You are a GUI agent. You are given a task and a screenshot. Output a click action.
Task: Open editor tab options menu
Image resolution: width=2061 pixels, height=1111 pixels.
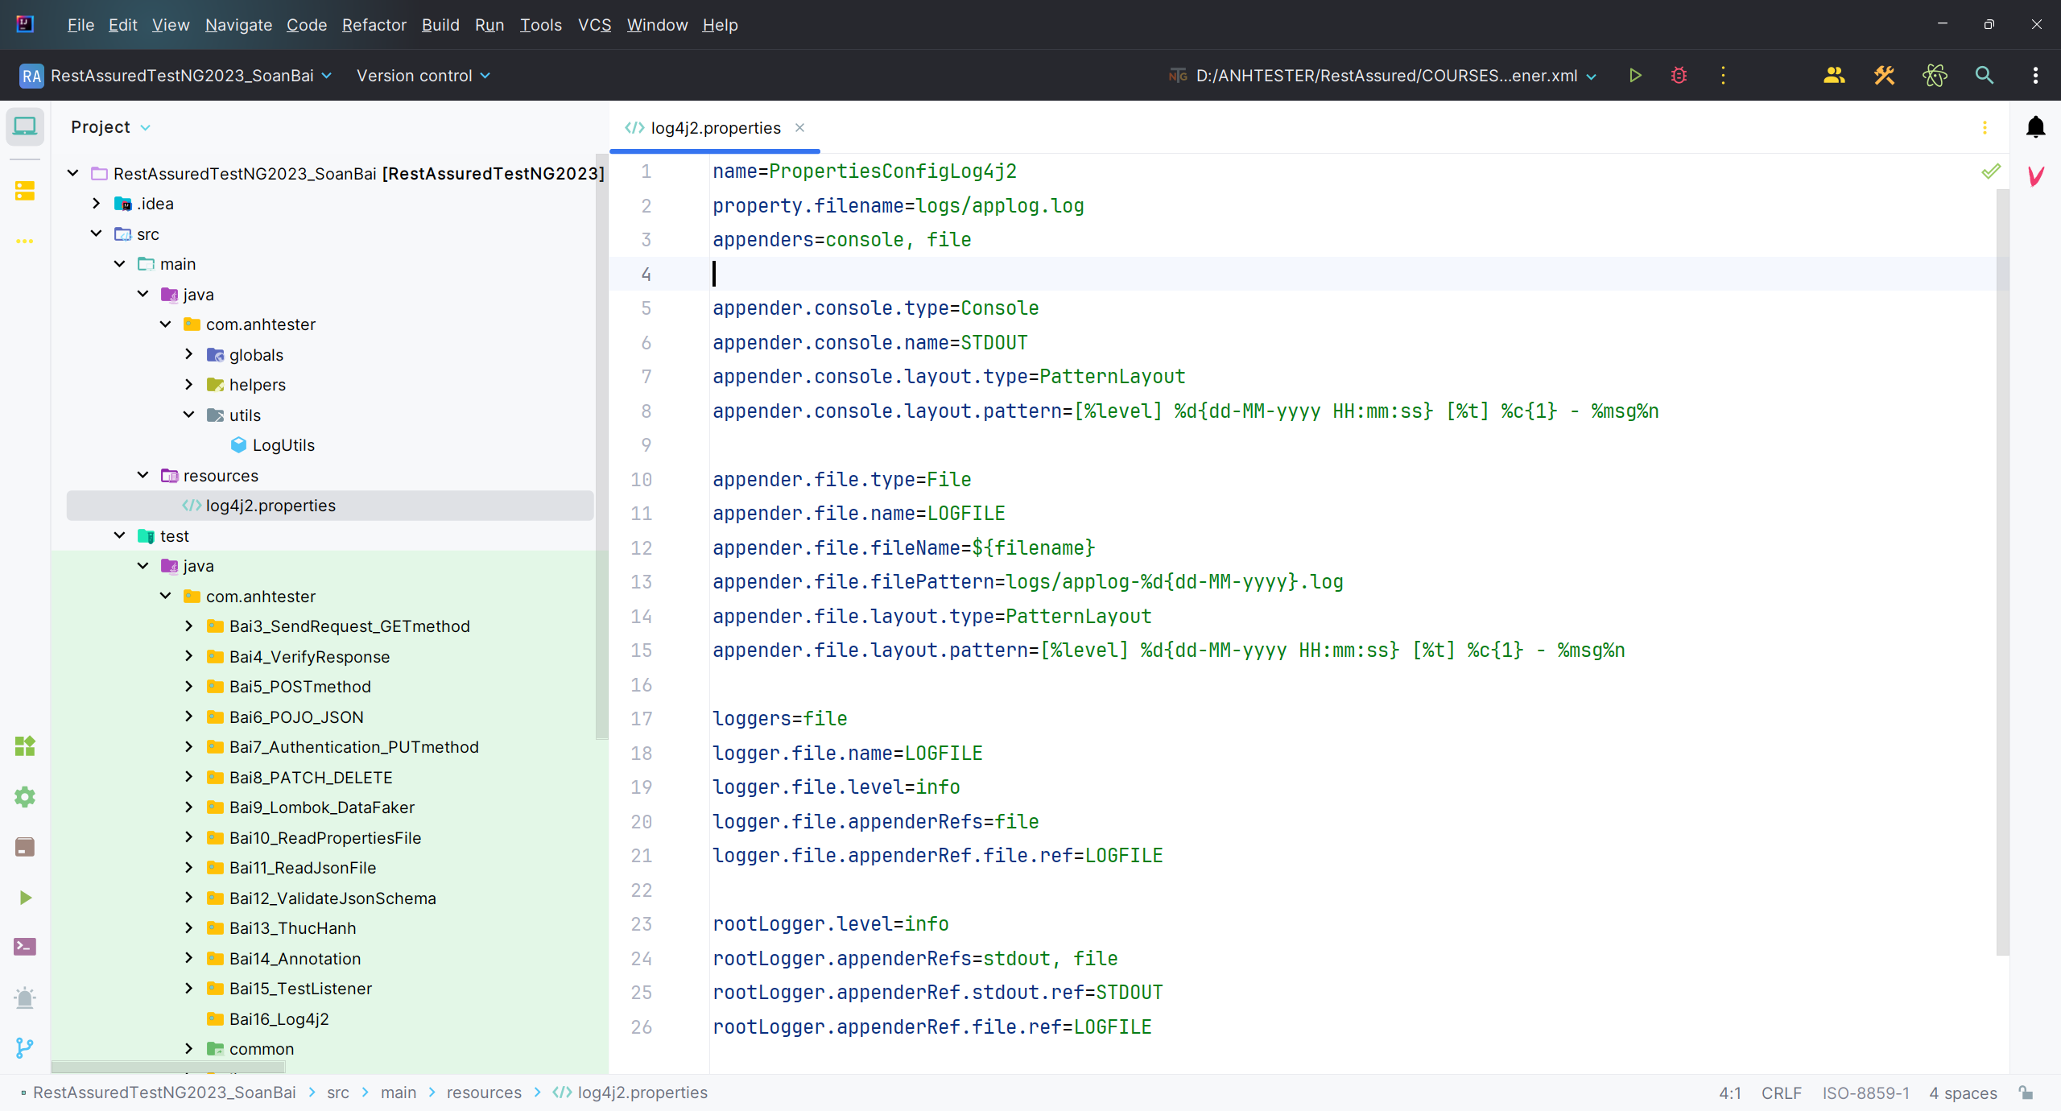click(x=1985, y=128)
